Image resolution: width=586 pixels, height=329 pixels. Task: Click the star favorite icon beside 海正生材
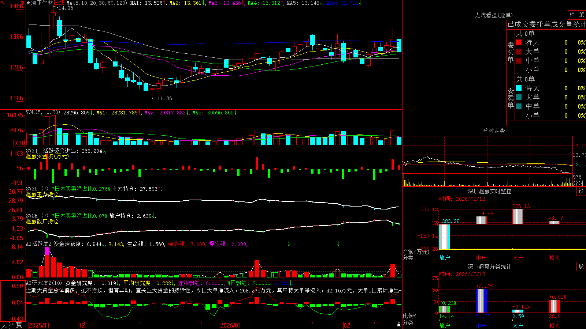pyautogui.click(x=29, y=3)
